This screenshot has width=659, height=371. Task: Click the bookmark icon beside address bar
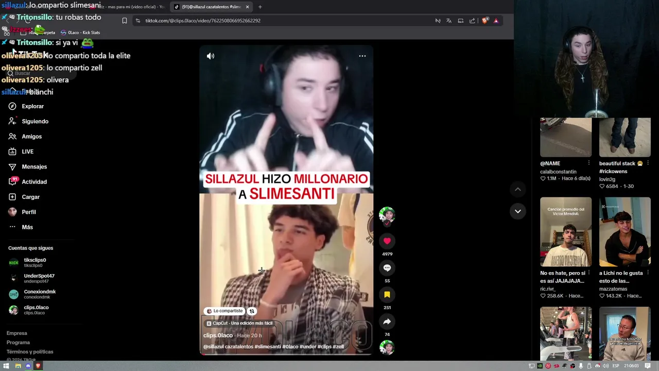click(x=124, y=21)
